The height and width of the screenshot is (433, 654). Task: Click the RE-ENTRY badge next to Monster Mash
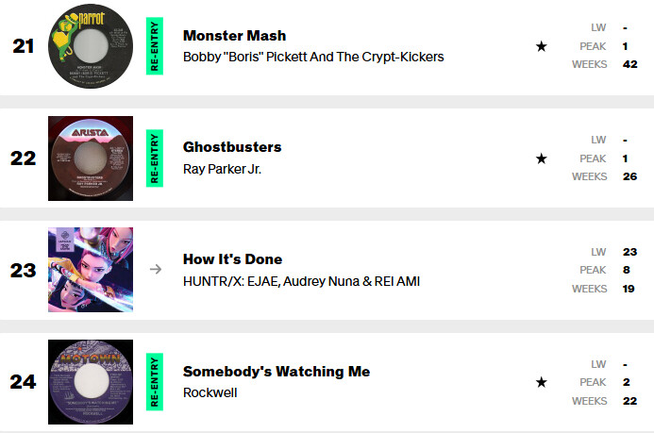pyautogui.click(x=155, y=46)
